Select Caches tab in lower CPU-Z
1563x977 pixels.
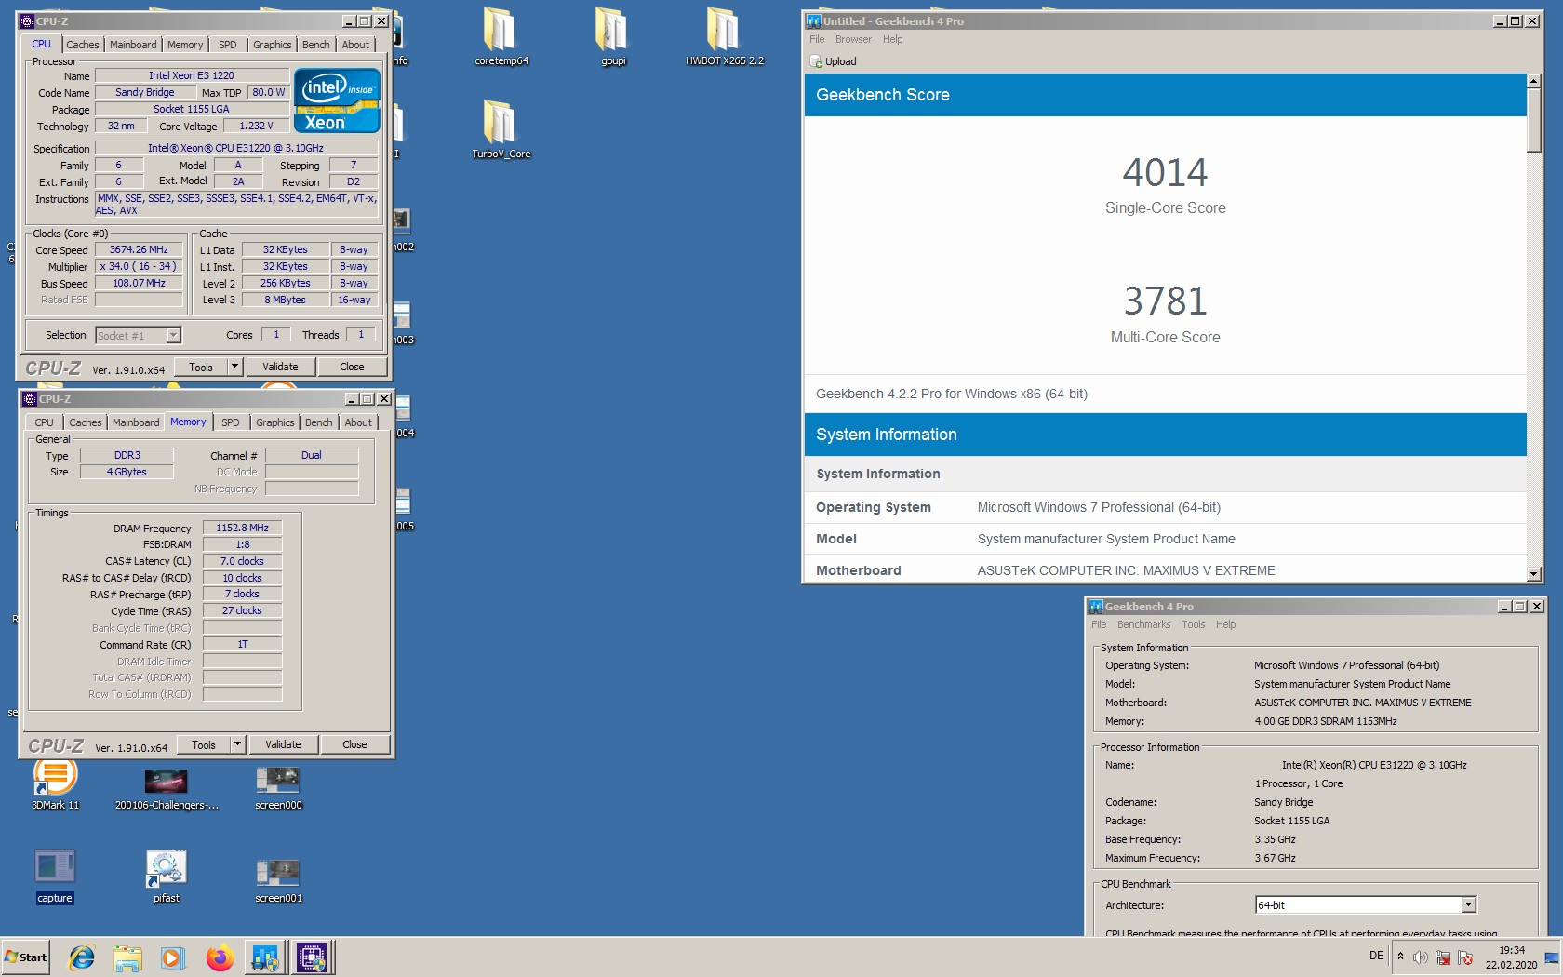[85, 422]
